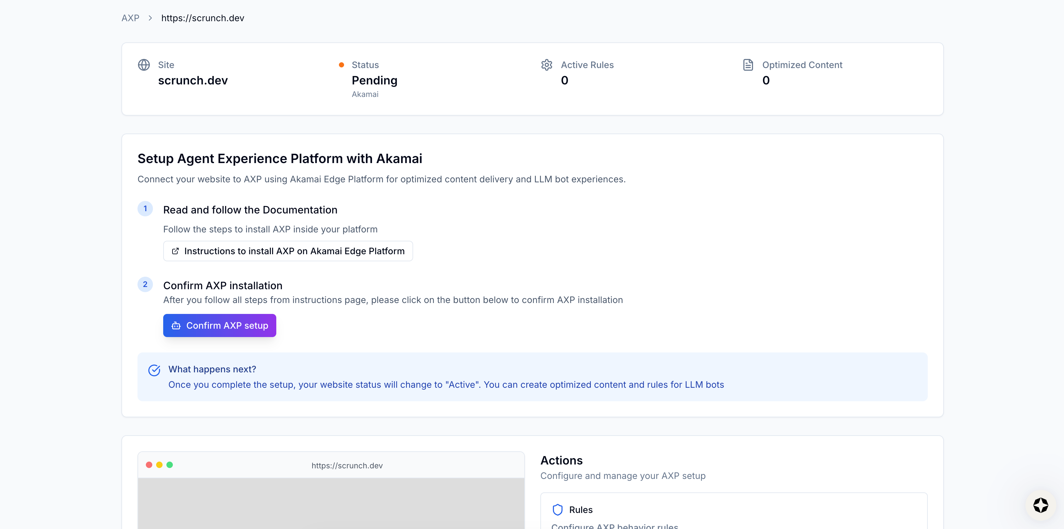Click the orange Pending status dot
Screen dimensions: 1064x529
coord(341,65)
